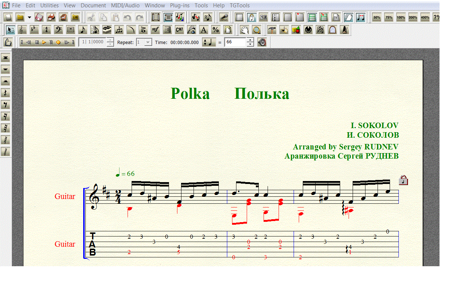Toggle Scroll View layout button
The image size is (467, 300).
click(x=156, y=17)
